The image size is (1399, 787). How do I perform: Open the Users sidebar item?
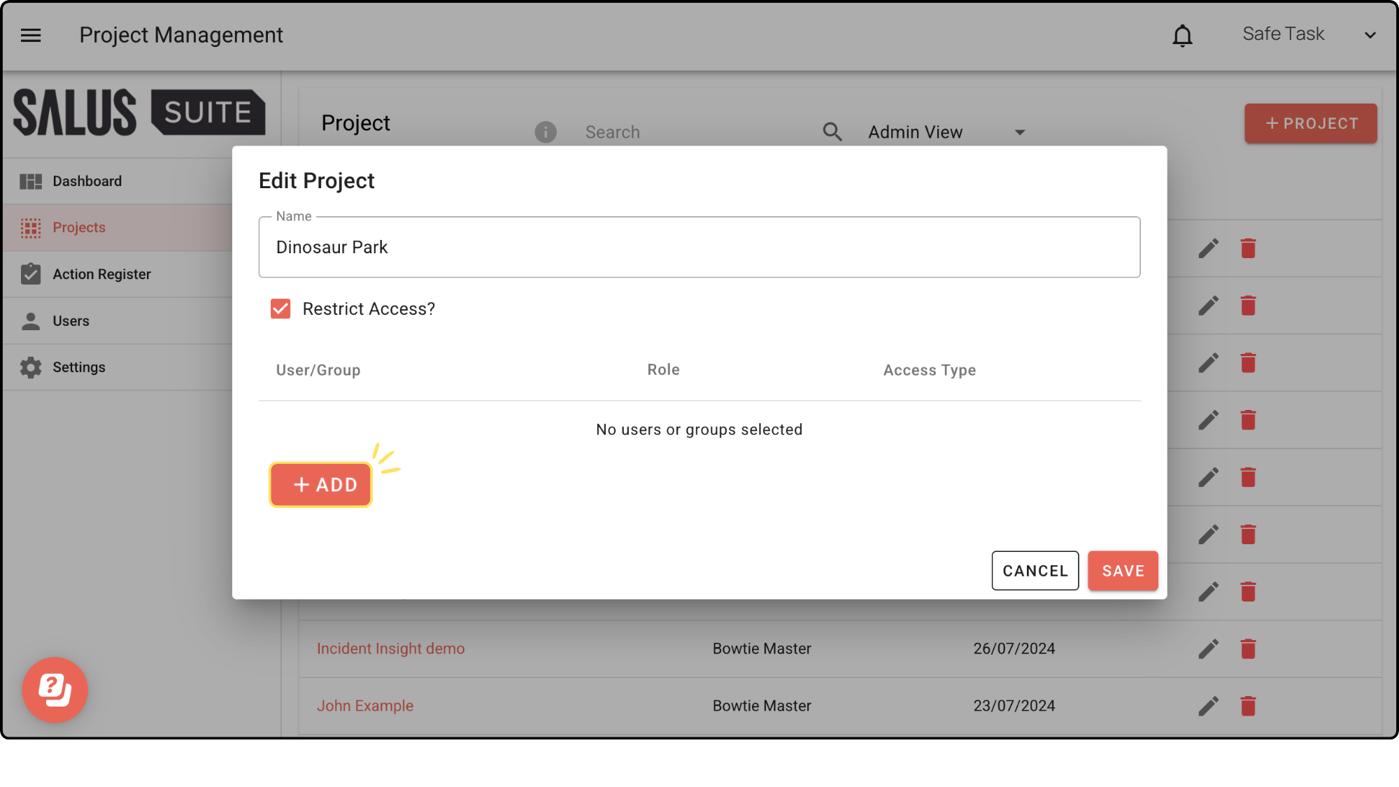click(71, 321)
